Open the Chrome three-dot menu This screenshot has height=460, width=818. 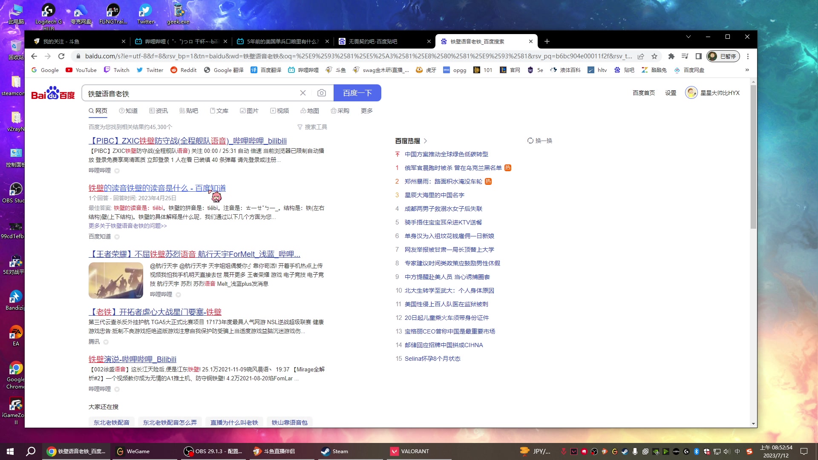[x=748, y=56]
